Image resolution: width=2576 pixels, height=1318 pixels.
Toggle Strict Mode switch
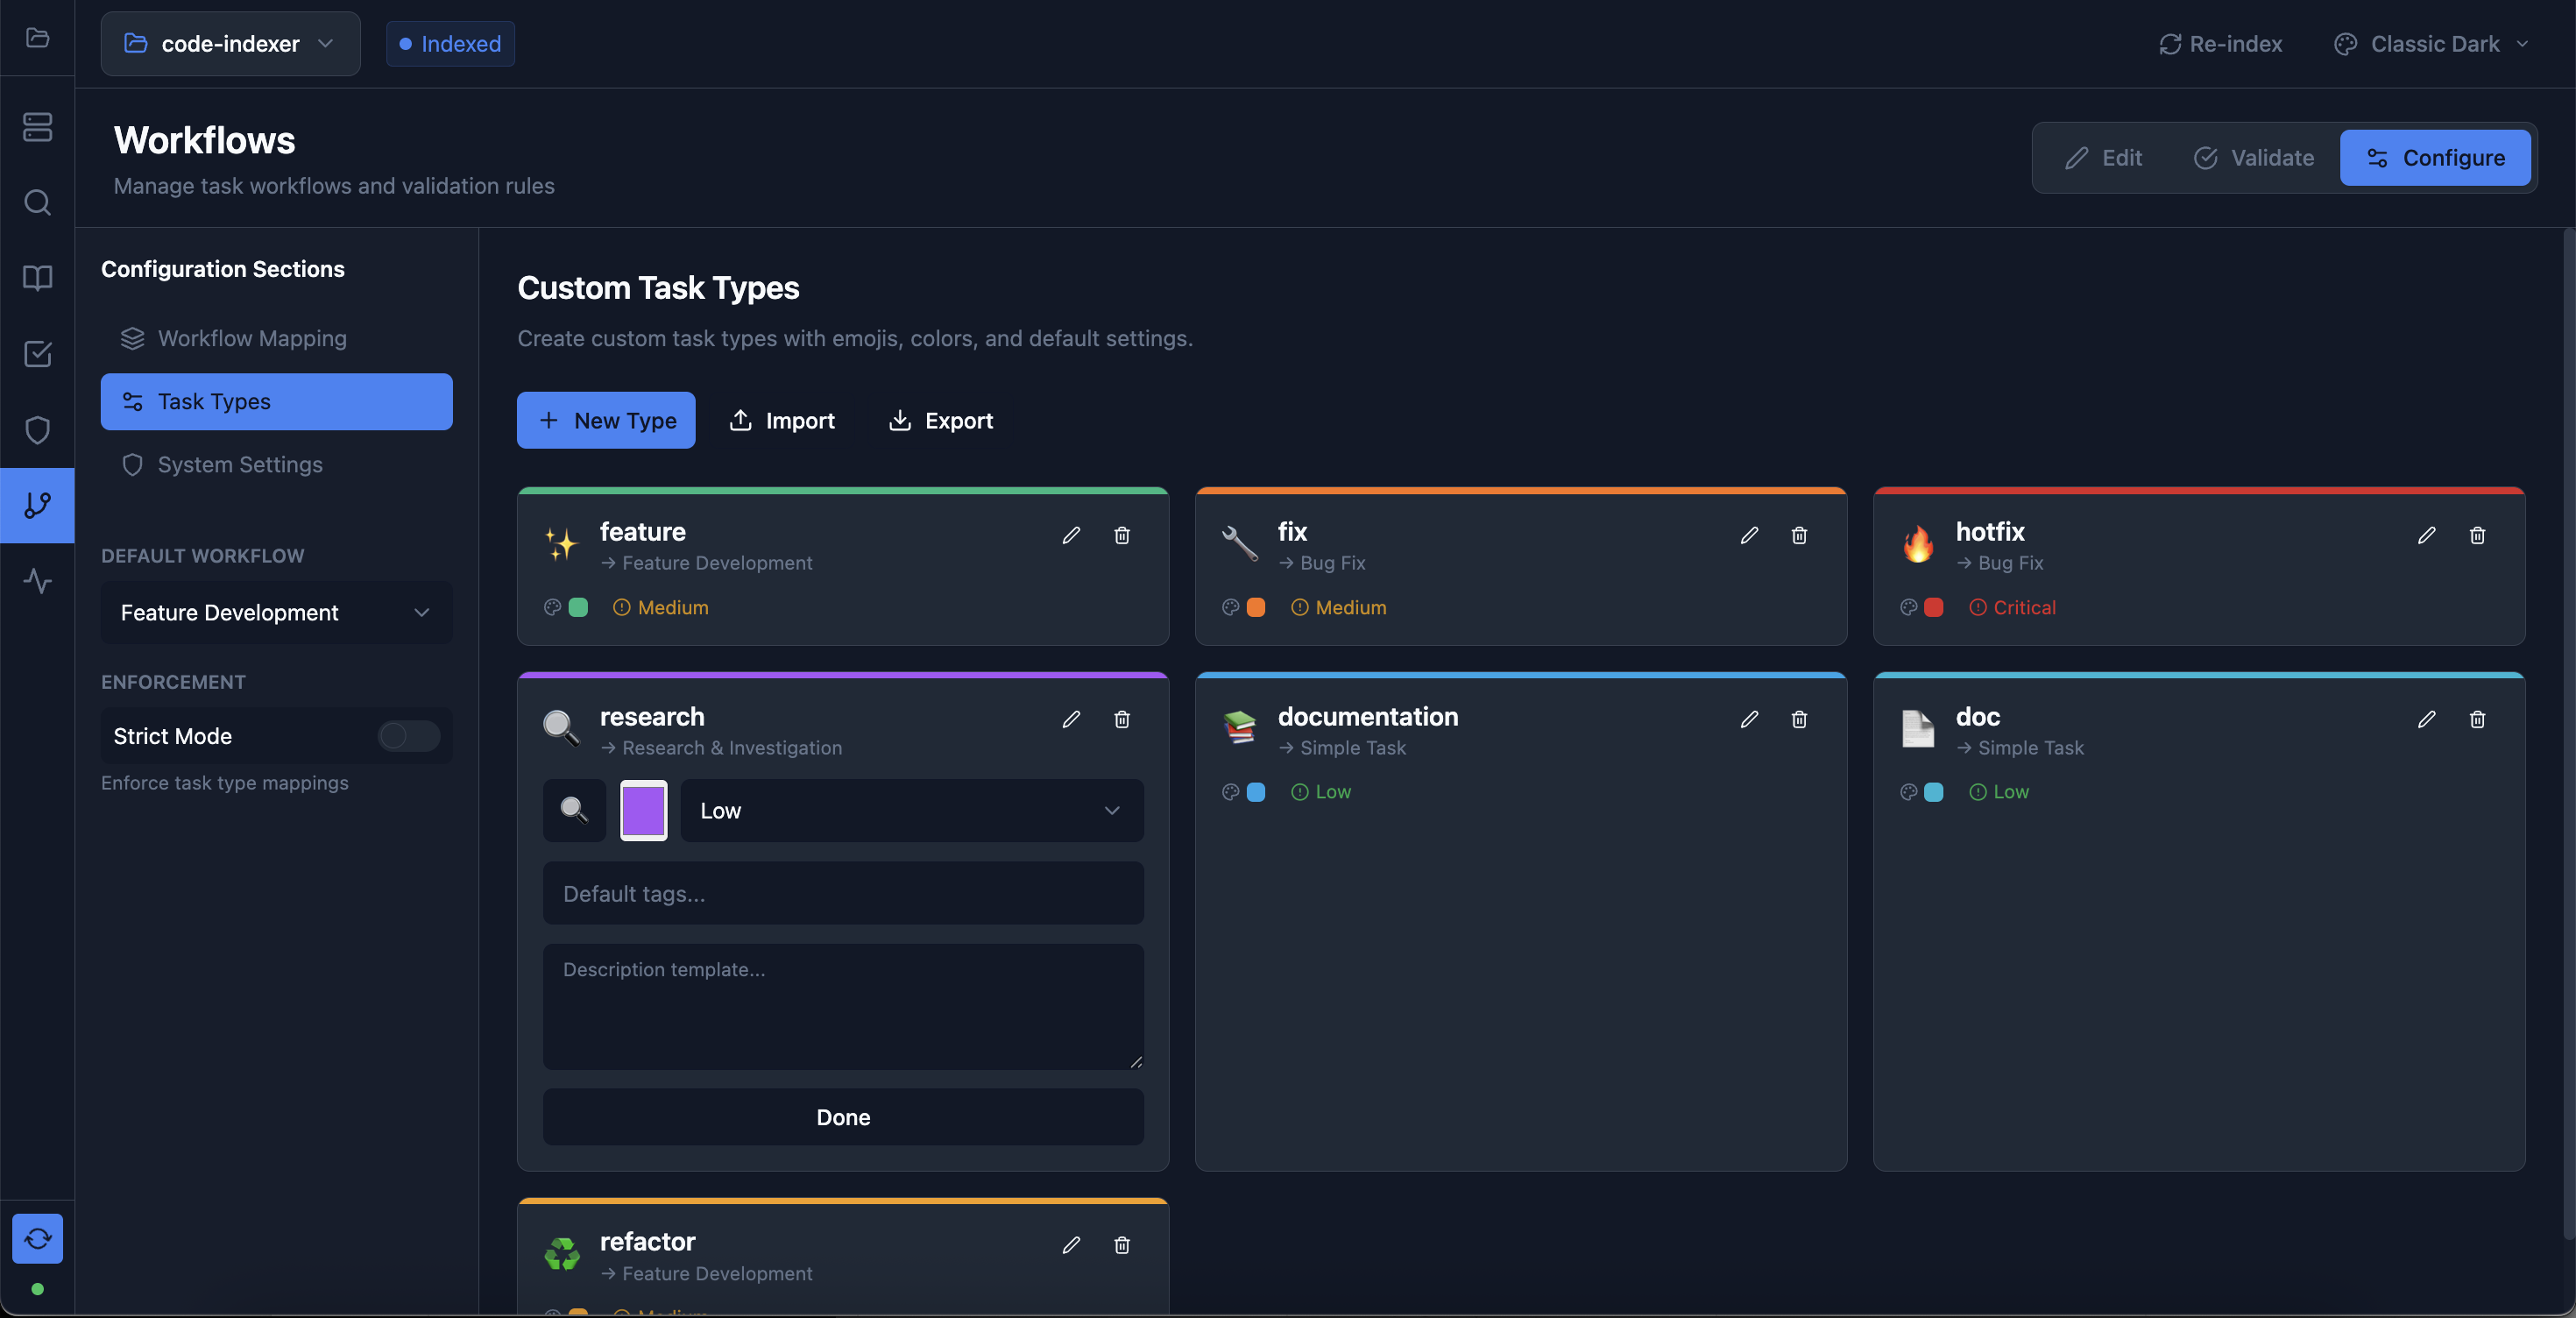point(408,736)
